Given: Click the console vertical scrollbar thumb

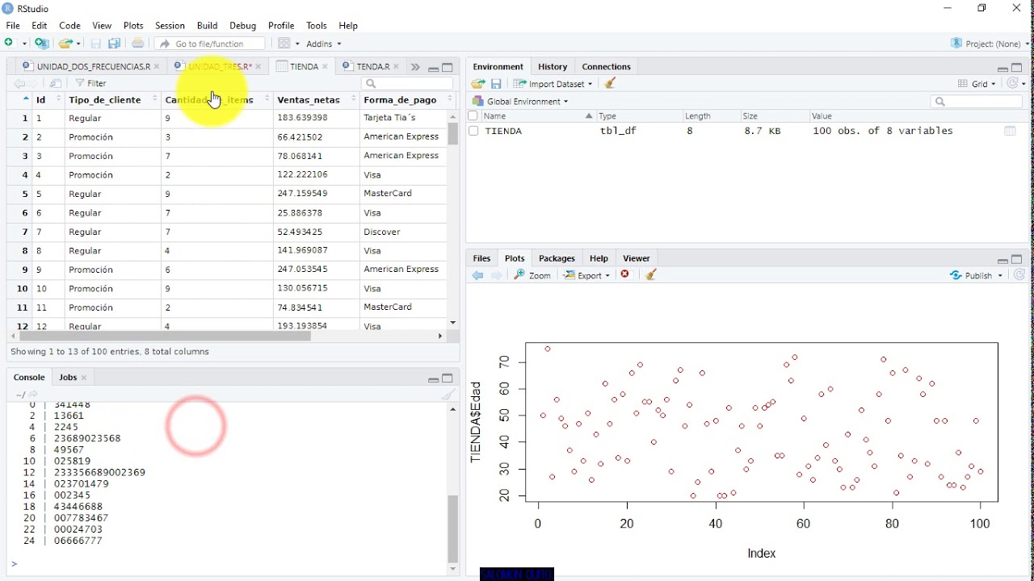Looking at the screenshot, I should coord(453,529).
